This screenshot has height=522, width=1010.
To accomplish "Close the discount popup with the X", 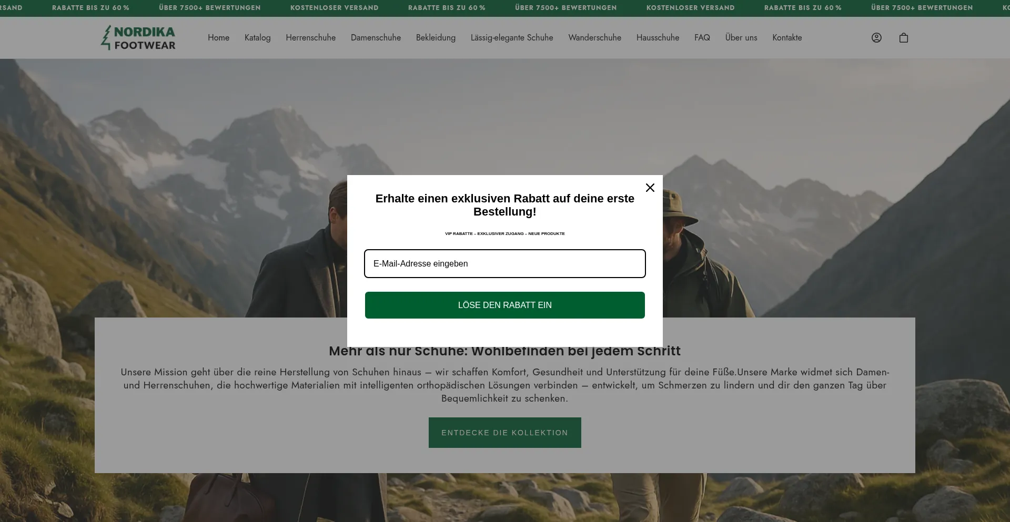I will pyautogui.click(x=650, y=188).
